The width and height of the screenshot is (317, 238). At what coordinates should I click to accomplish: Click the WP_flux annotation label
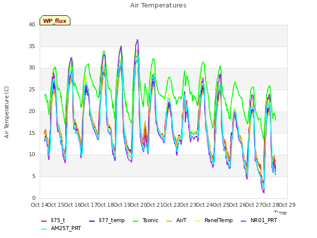pos(55,21)
